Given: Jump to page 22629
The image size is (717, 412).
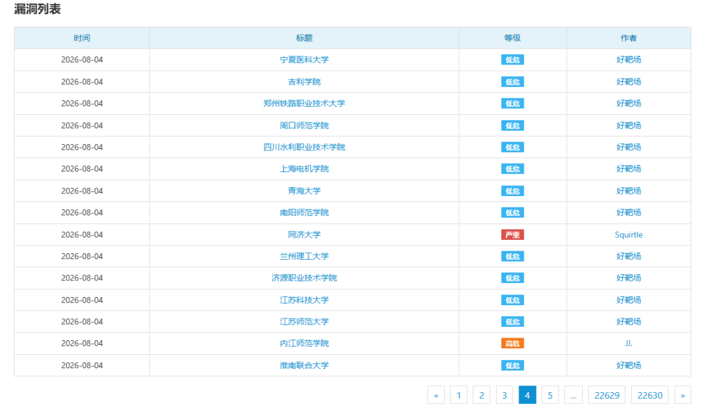Looking at the screenshot, I should point(607,395).
